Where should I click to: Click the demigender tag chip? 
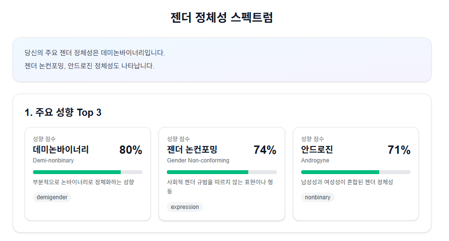point(52,197)
